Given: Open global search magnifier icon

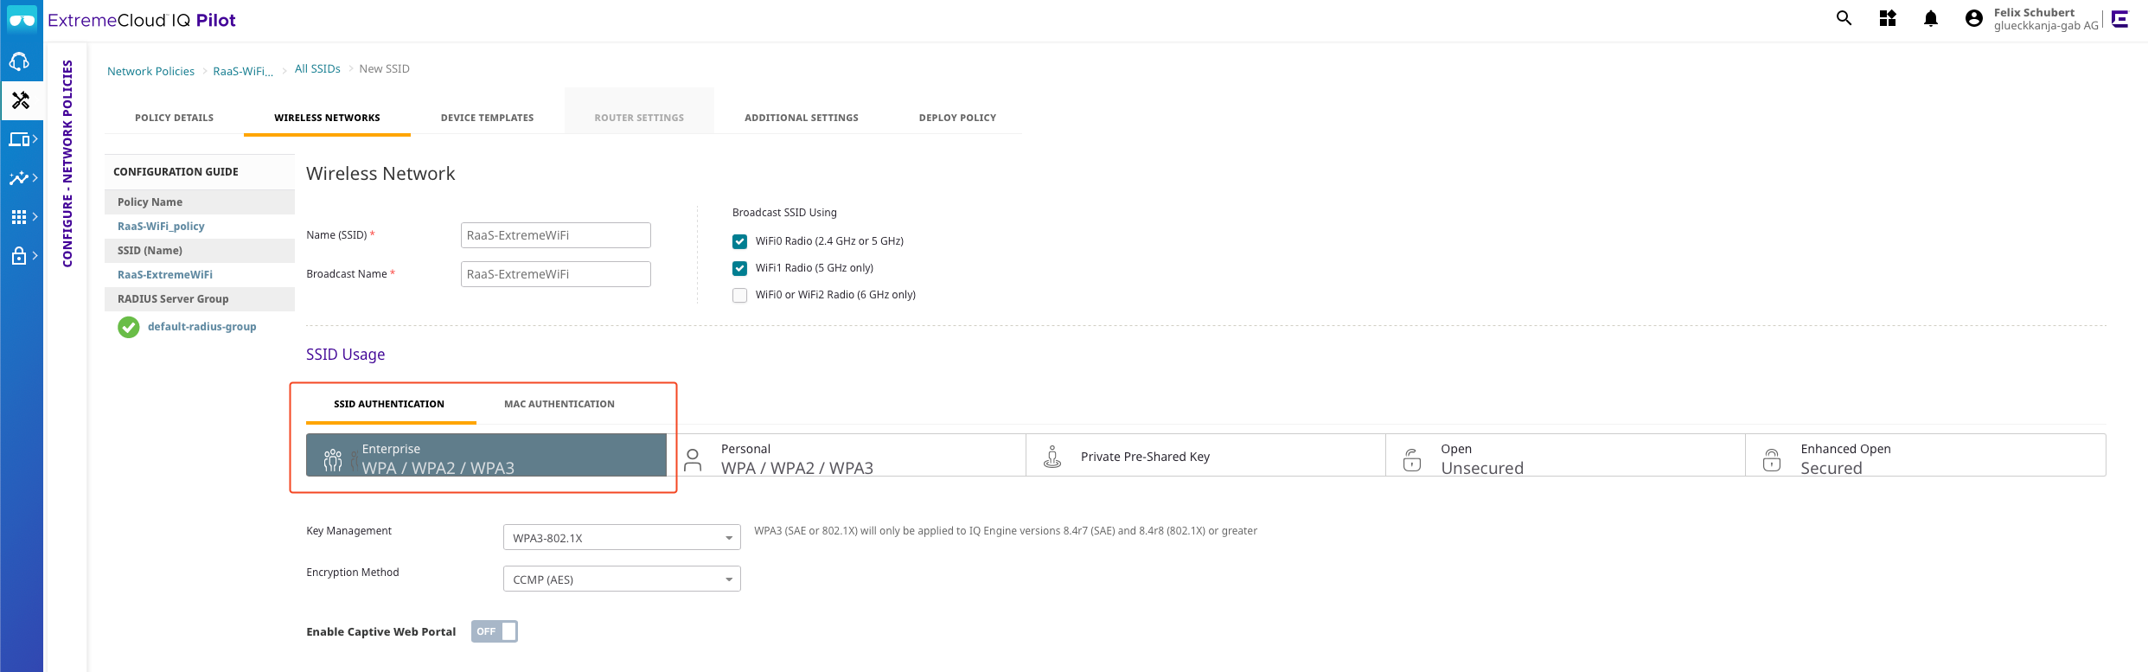Looking at the screenshot, I should [1844, 18].
